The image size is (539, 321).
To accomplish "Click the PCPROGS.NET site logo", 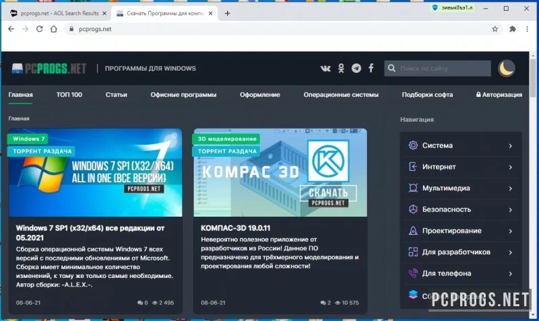I will [49, 69].
